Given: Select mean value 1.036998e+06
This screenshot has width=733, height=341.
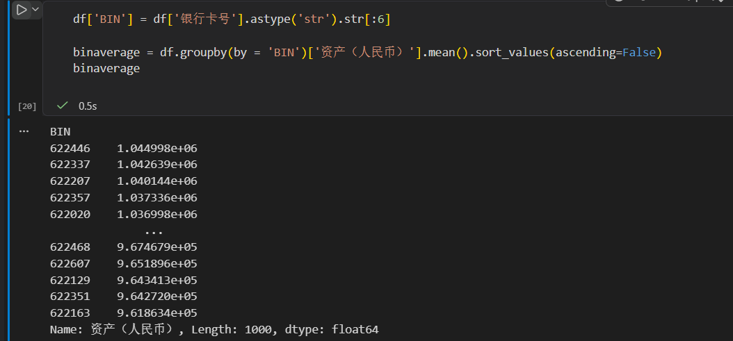Looking at the screenshot, I should click(x=157, y=215).
